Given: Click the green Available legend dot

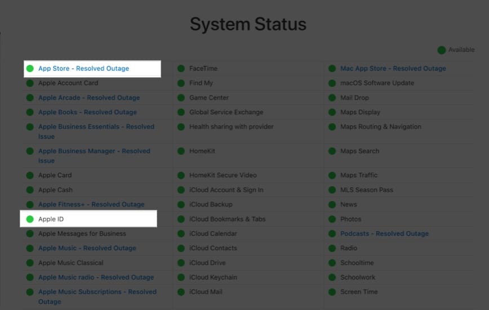Looking at the screenshot, I should point(442,50).
